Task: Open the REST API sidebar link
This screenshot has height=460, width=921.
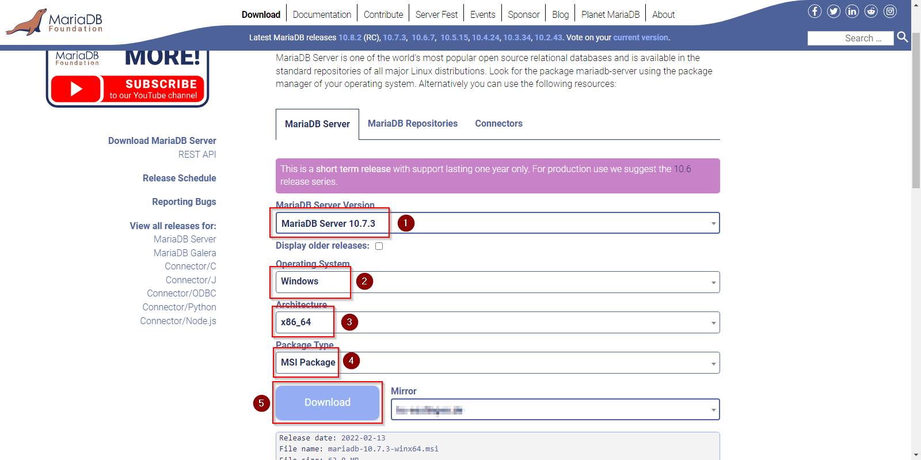Action: 197,154
